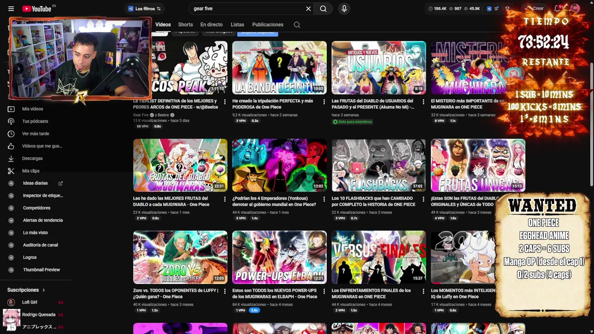Screen dimensions: 594x334
Task: Open the 'POWER-UPS ELBAPH' video thumbnail
Action: pos(279,257)
